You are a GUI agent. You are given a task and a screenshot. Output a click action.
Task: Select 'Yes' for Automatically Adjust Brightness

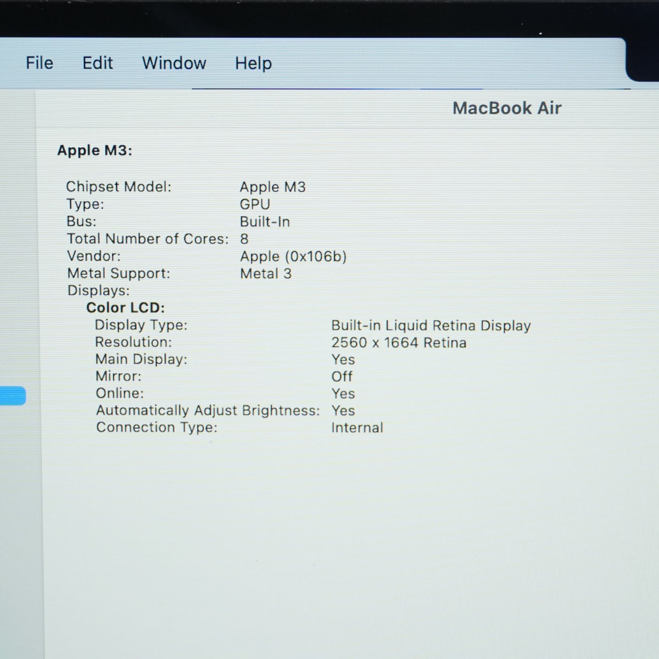343,411
